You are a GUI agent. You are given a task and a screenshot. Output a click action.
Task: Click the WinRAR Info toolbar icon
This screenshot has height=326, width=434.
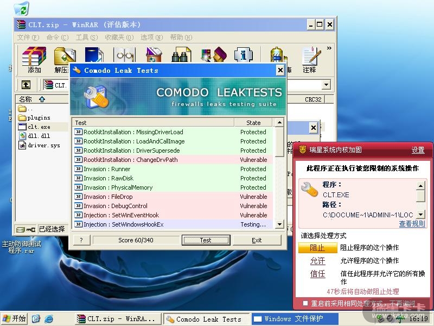(x=243, y=55)
